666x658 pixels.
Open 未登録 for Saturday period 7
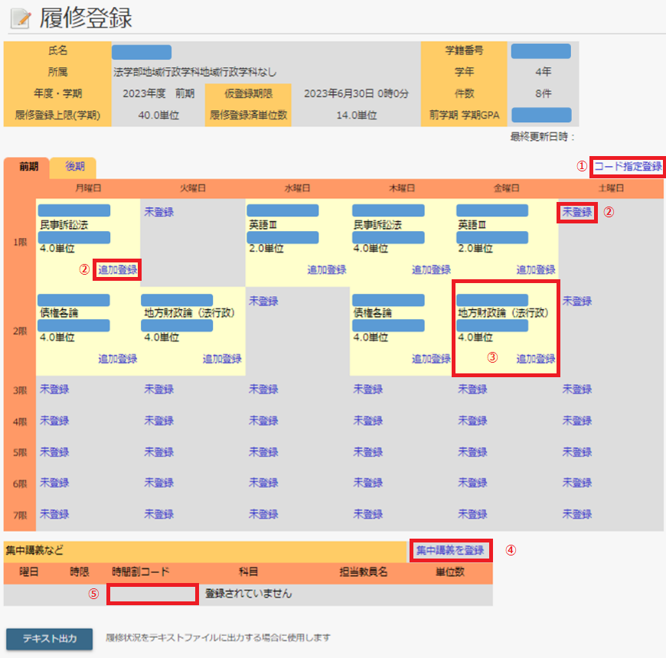578,513
